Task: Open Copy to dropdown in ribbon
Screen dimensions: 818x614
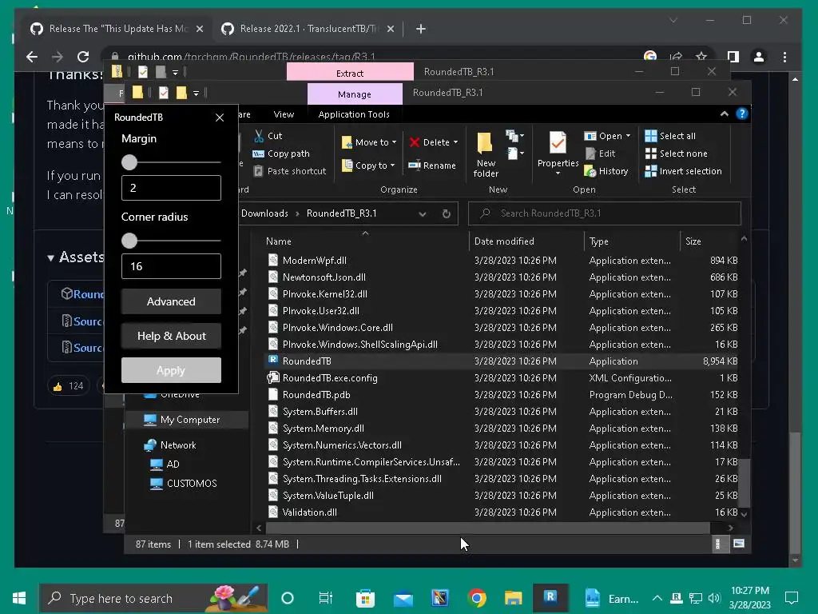Action: point(368,165)
